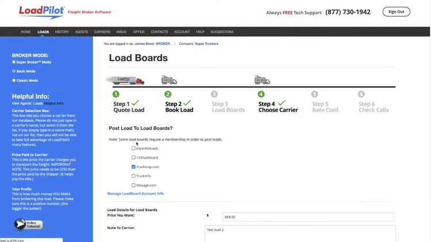Click the LoadPilot logo
431x242 pixels.
[x=42, y=13]
